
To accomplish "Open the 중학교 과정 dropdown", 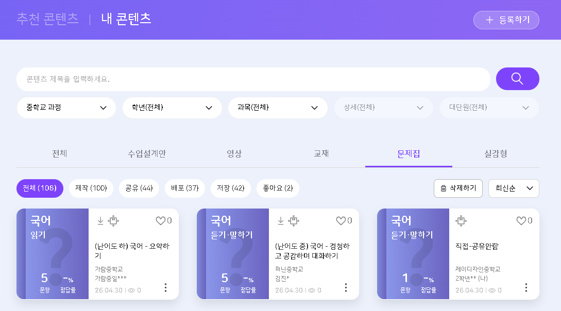I will [66, 108].
